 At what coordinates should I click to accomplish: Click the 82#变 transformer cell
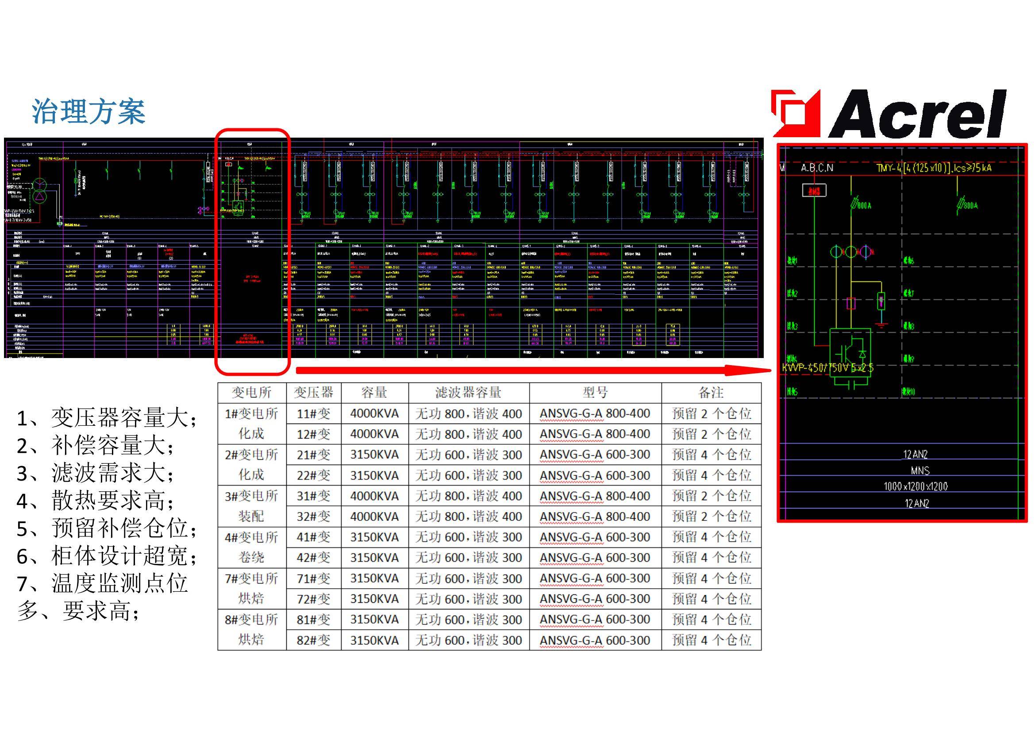click(x=313, y=640)
